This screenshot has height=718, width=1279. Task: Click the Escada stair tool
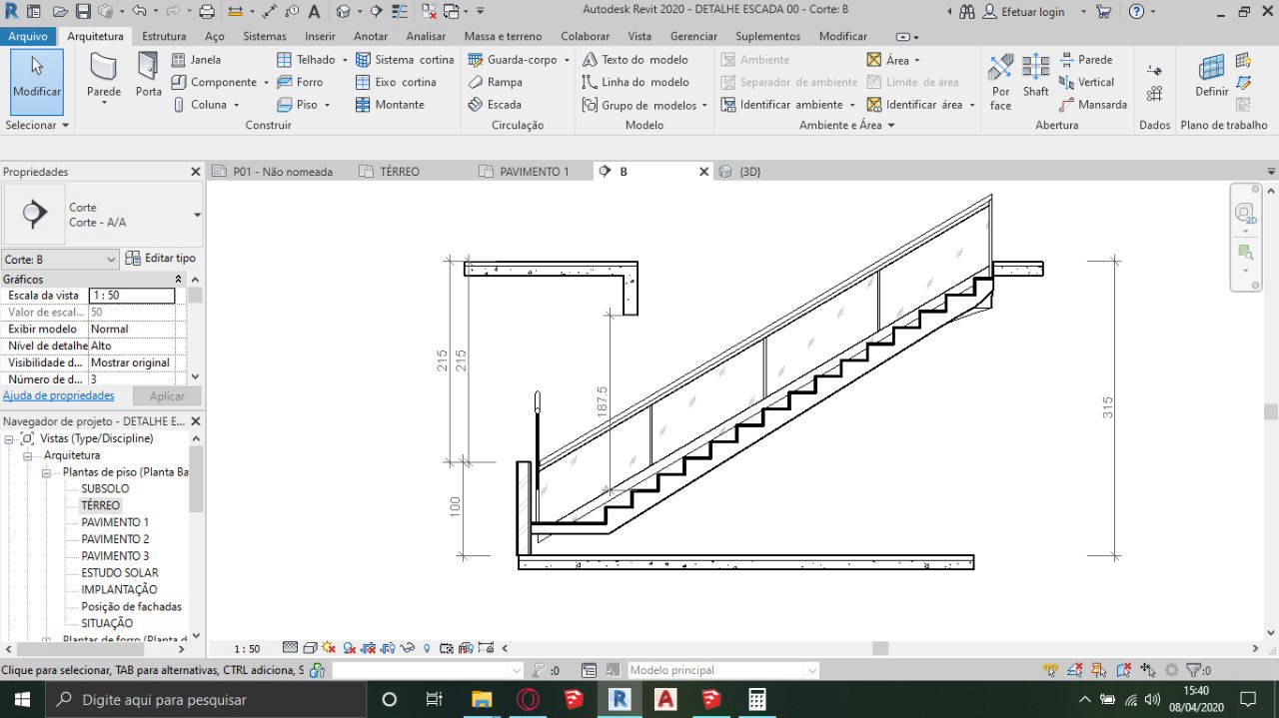495,104
